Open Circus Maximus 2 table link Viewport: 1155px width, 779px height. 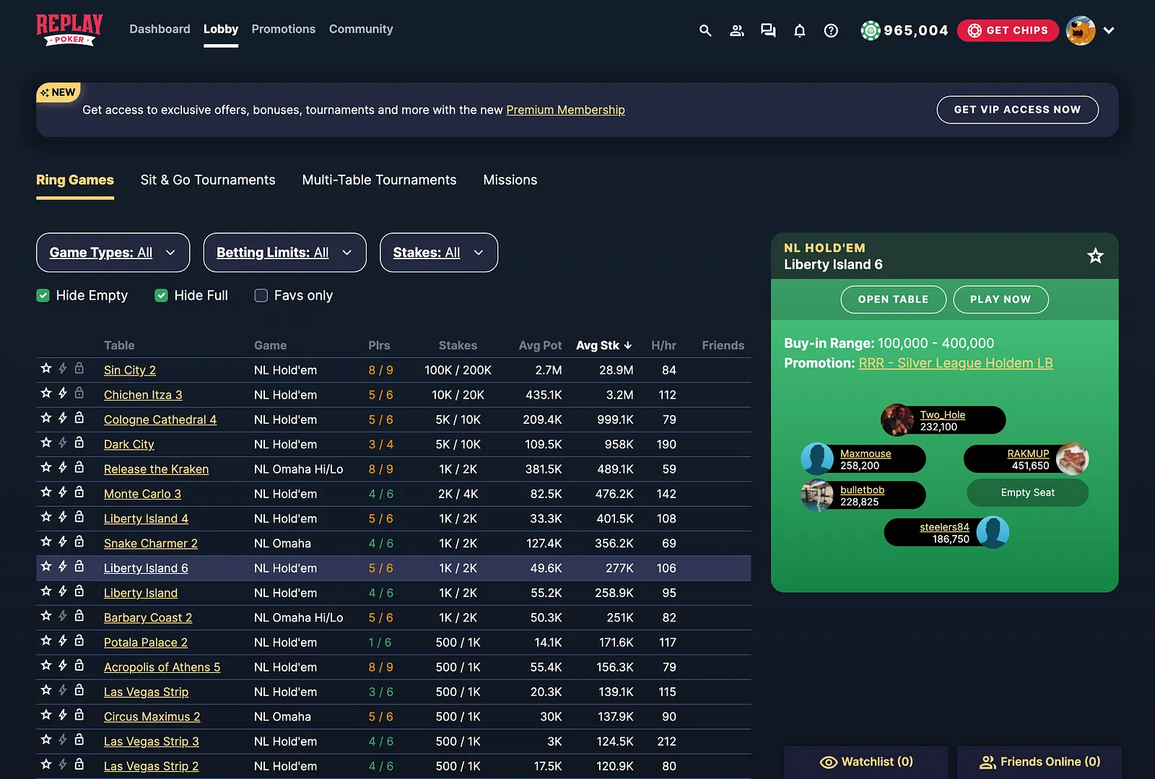click(x=152, y=717)
